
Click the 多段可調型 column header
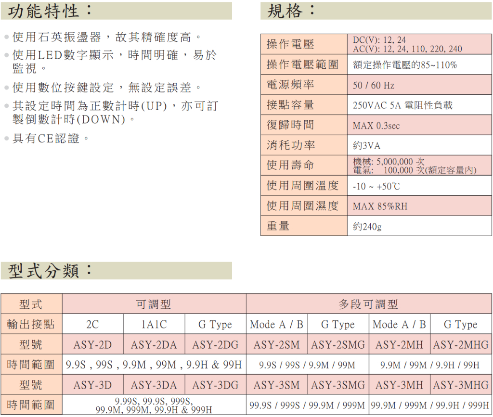click(368, 304)
